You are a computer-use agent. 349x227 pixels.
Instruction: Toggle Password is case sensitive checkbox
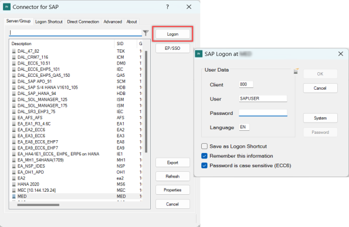coord(204,165)
